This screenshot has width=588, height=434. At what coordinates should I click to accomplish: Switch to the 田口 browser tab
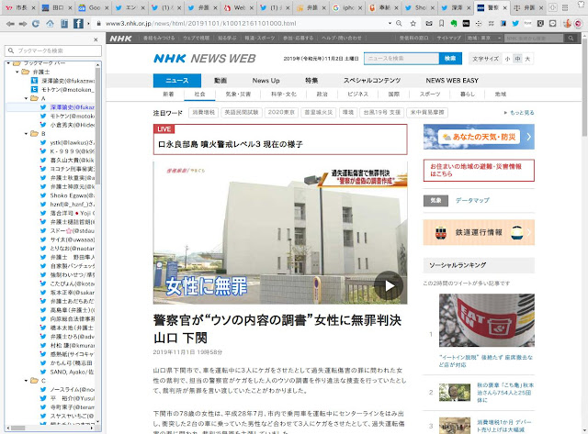click(54, 7)
